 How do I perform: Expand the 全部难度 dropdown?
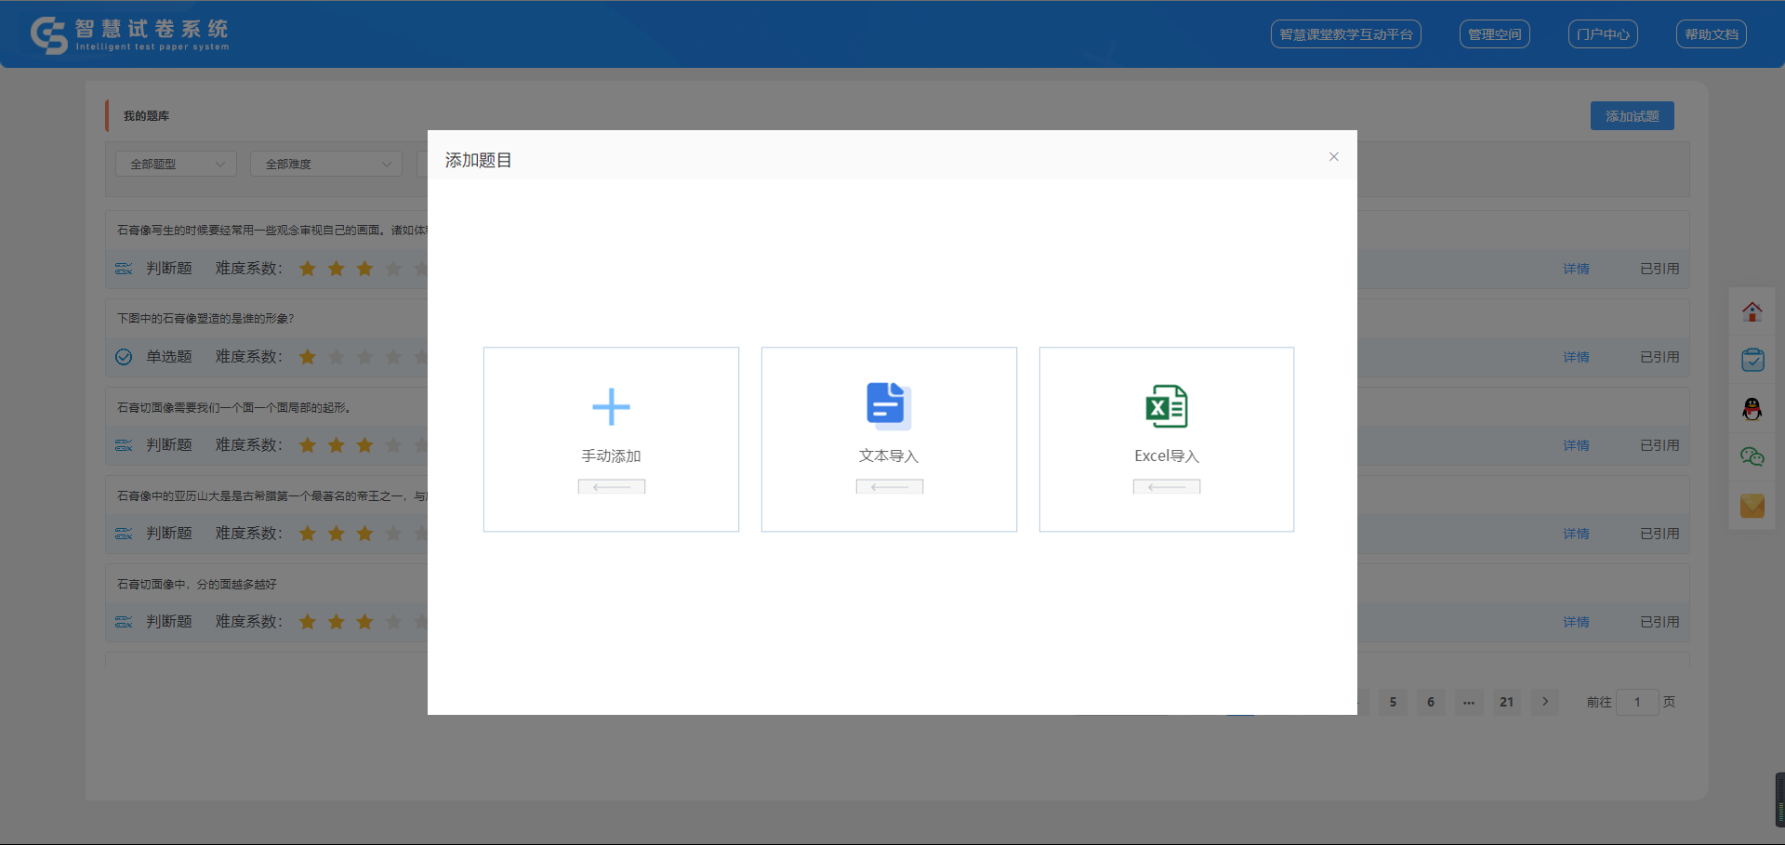coord(326,164)
